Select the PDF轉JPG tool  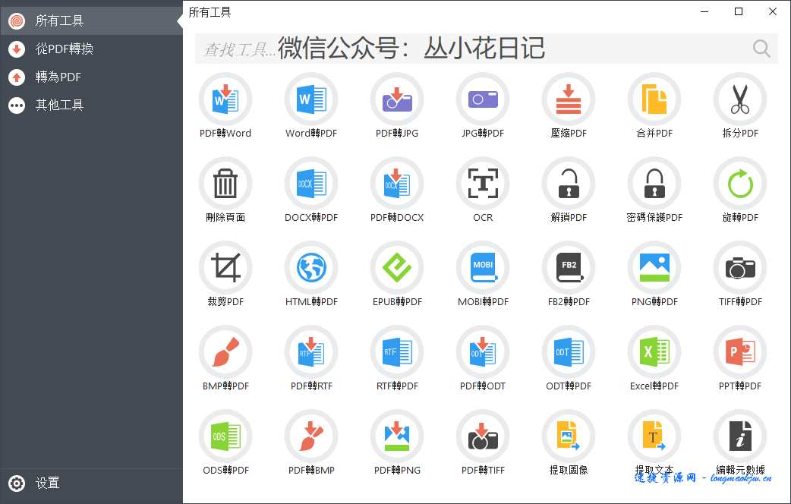(397, 99)
